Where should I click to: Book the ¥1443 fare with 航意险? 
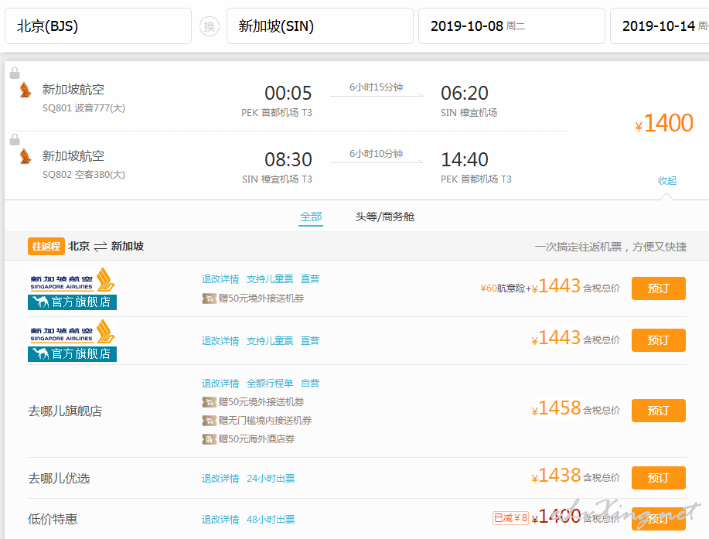point(659,288)
